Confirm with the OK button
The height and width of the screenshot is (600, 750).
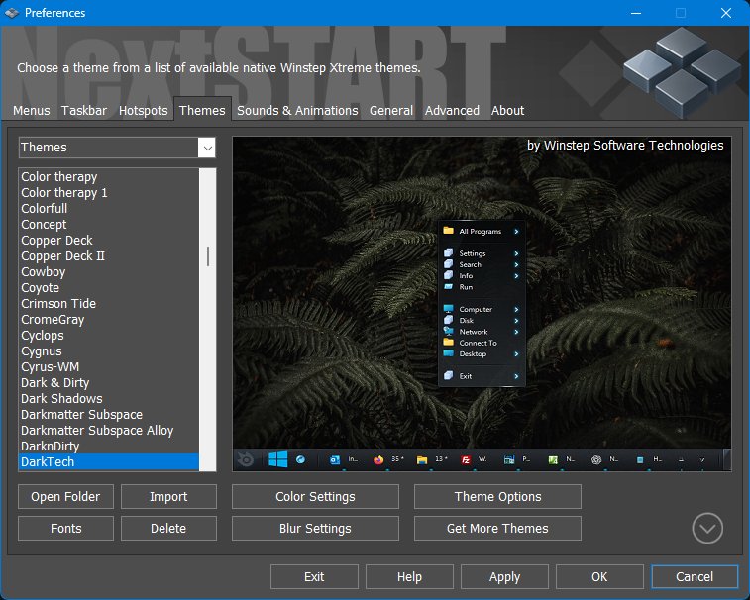[x=599, y=576]
